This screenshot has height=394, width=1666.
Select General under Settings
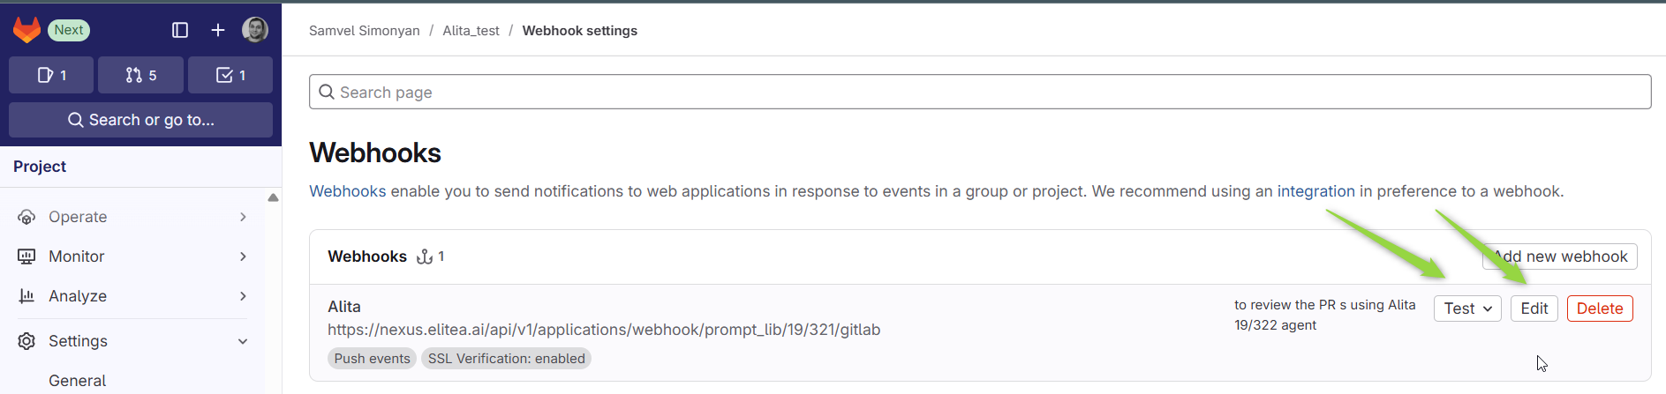click(x=78, y=381)
